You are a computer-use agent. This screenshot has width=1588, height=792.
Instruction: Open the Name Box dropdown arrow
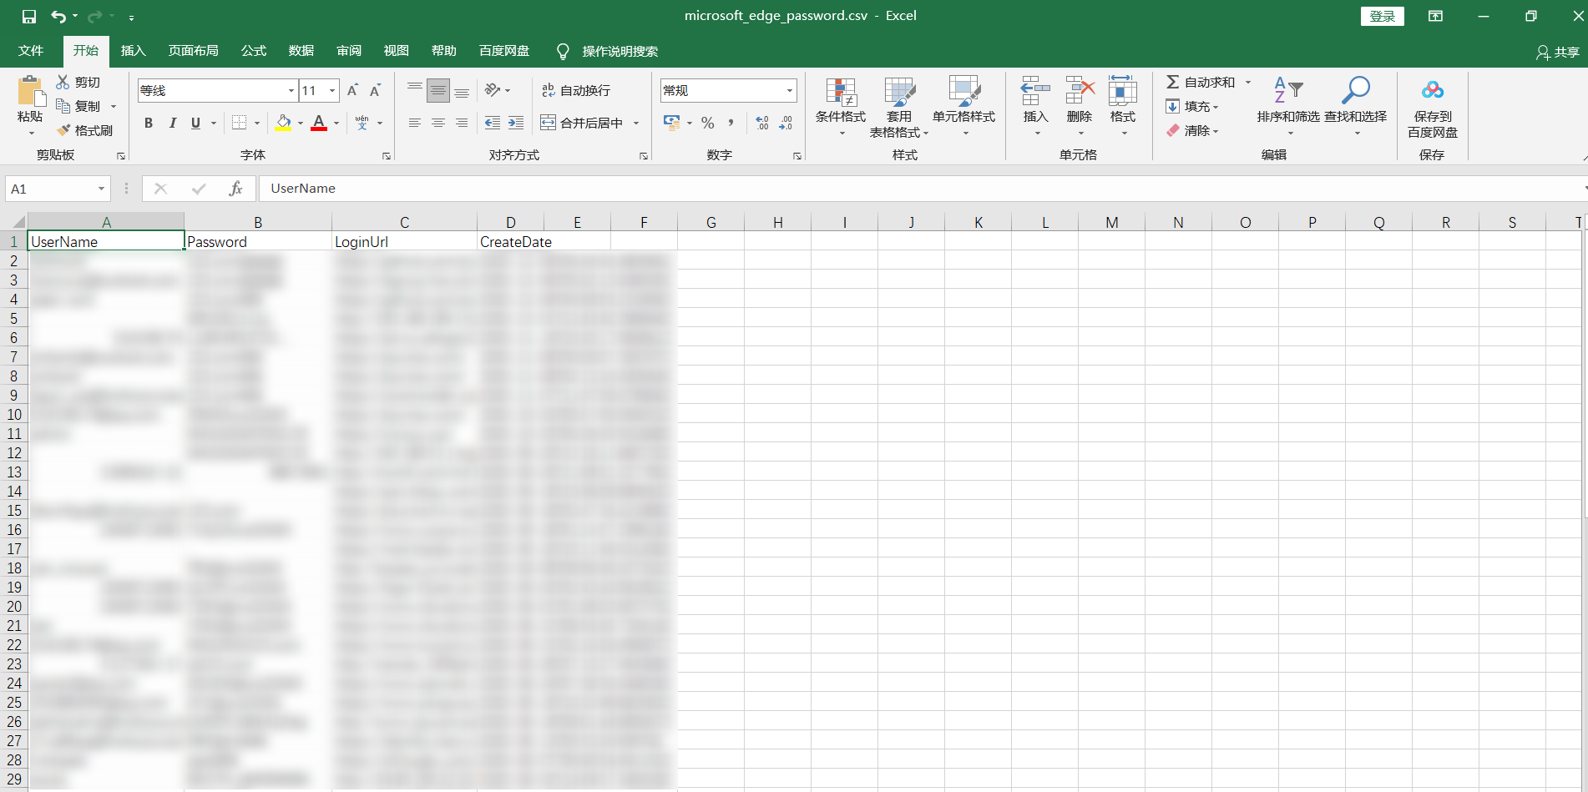[x=101, y=189]
